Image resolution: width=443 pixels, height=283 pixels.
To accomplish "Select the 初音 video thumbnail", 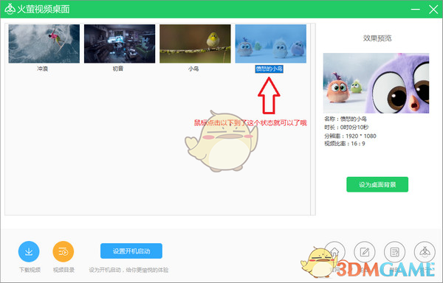I will tap(120, 43).
